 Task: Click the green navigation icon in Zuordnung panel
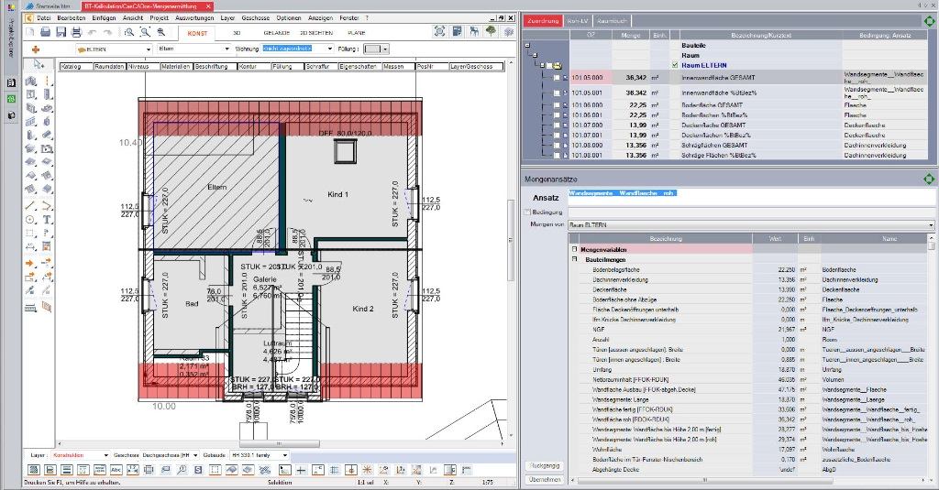(928, 20)
